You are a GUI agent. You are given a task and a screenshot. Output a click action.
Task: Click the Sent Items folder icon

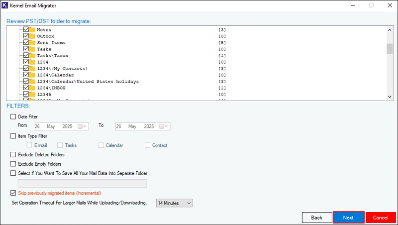point(32,42)
